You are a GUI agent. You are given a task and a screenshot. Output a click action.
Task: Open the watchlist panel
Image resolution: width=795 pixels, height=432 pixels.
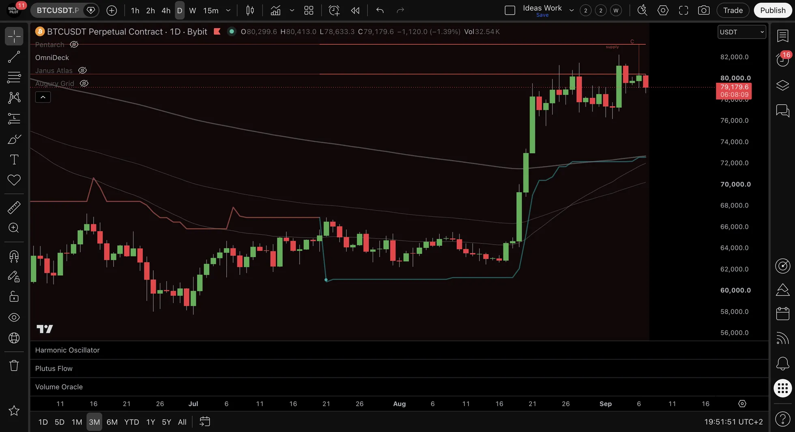(x=782, y=36)
